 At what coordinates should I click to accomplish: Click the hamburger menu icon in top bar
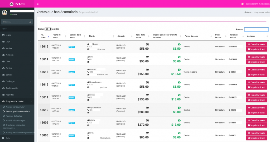(x=38, y=4)
